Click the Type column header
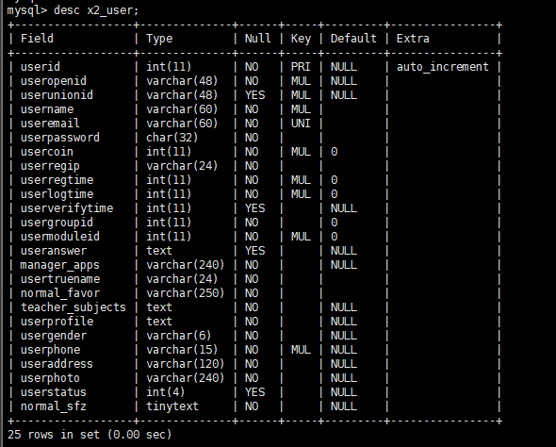556x447 pixels. coord(159,39)
